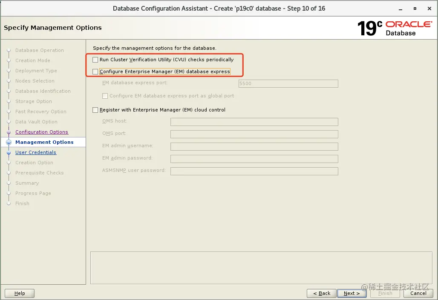Screen dimensions: 438x300
Task: Click the Progress Page step
Action: click(33, 193)
